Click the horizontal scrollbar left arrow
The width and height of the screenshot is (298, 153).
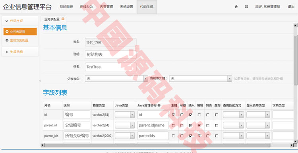[x=43, y=145]
